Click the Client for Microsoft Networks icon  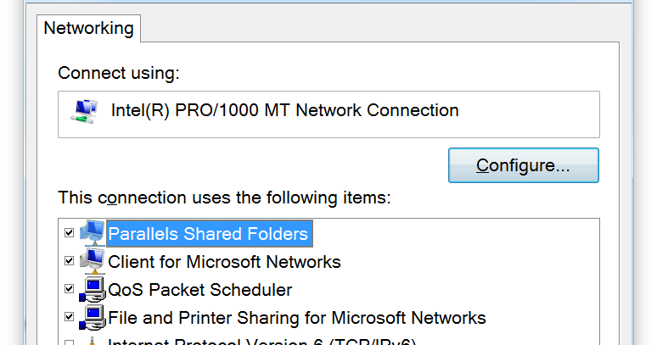93,261
